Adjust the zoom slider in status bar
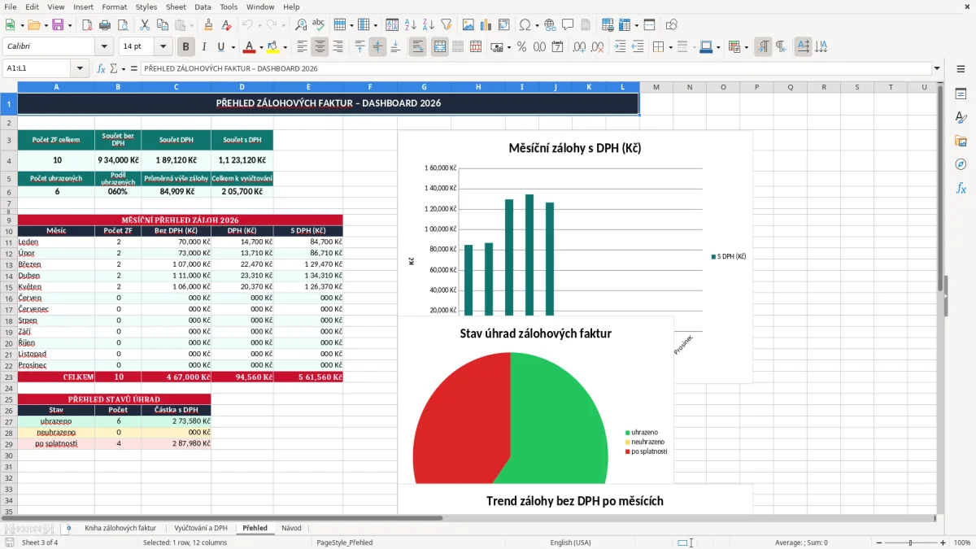This screenshot has height=549, width=976. tap(910, 542)
